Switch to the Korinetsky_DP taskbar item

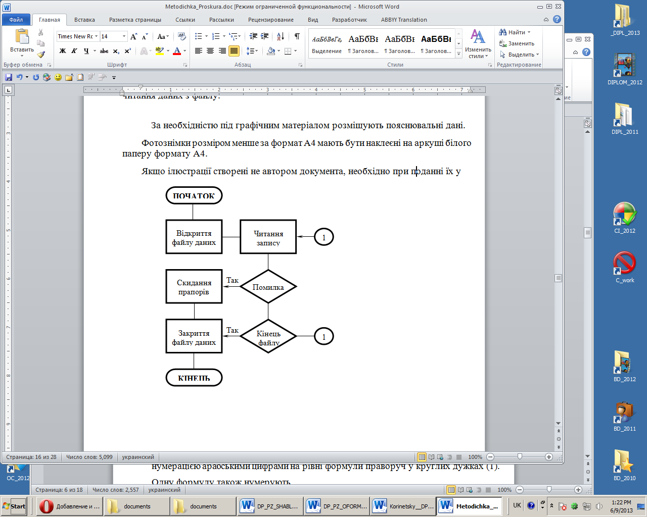pyautogui.click(x=403, y=506)
